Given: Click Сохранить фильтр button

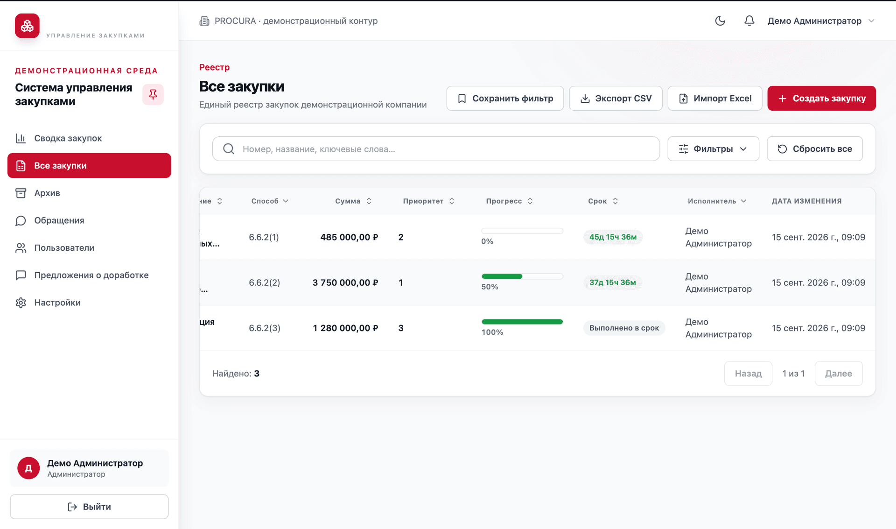Looking at the screenshot, I should [505, 98].
